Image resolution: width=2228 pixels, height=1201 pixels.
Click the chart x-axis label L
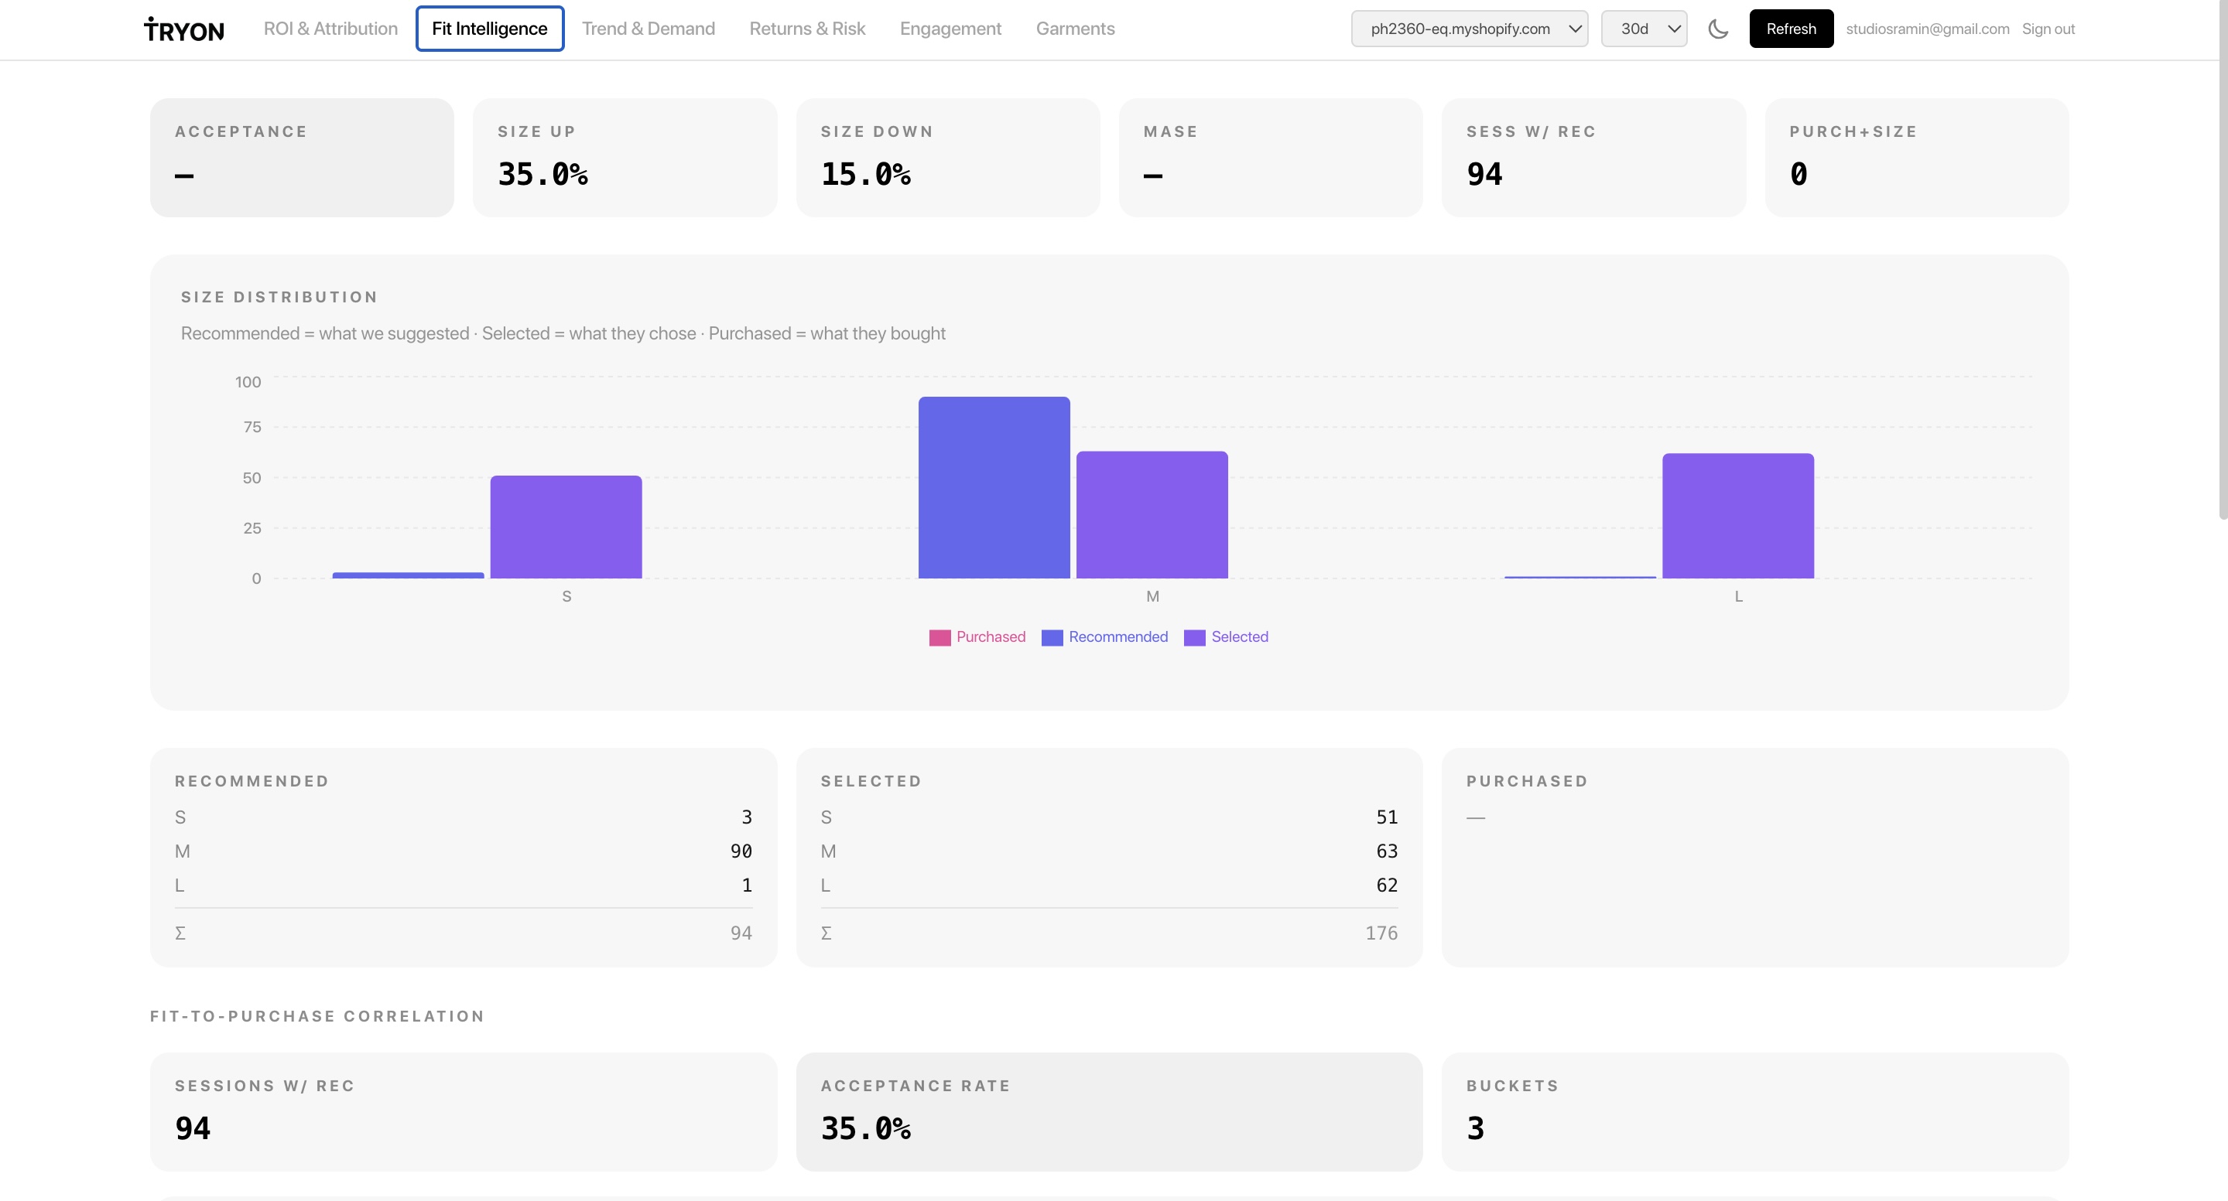pos(1738,596)
